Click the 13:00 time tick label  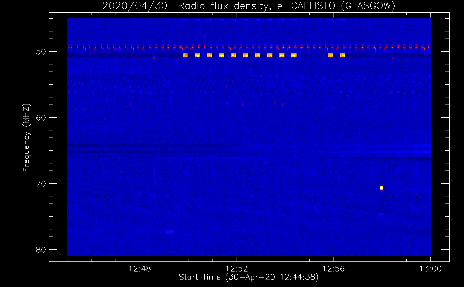[430, 269]
